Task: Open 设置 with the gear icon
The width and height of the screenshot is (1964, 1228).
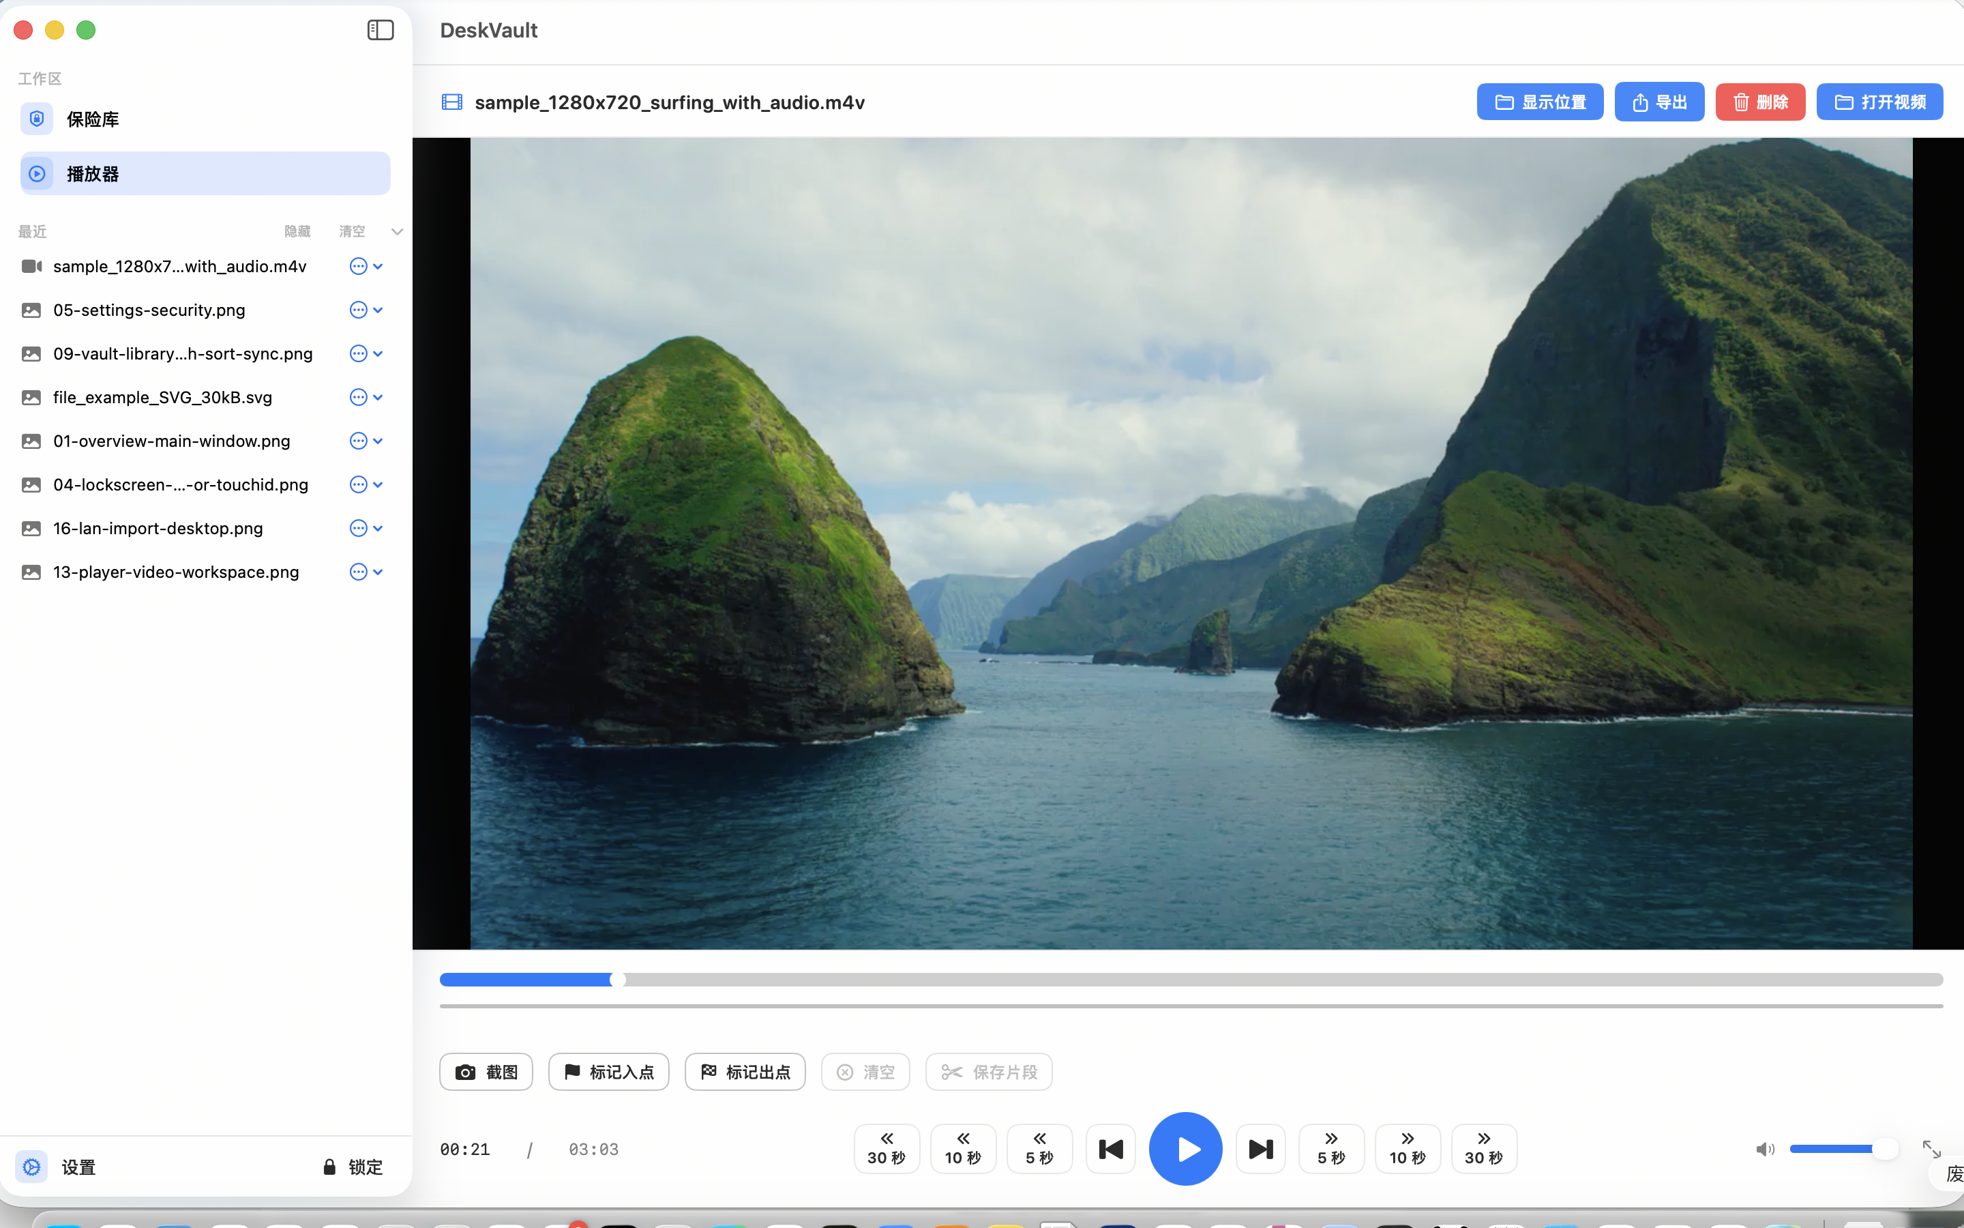Action: (x=33, y=1167)
